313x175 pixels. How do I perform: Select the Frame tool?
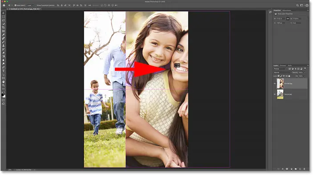(4, 31)
